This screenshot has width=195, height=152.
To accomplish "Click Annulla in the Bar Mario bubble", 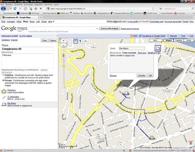I will (142, 76).
